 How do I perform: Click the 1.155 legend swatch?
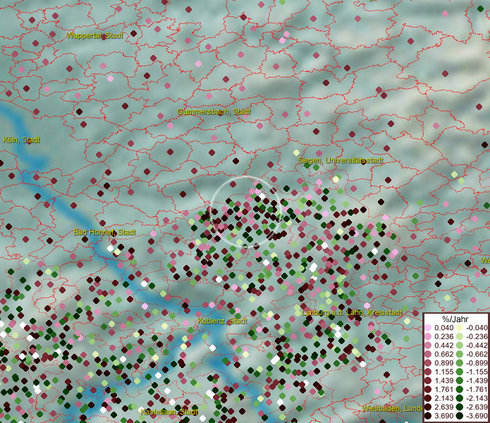click(428, 372)
